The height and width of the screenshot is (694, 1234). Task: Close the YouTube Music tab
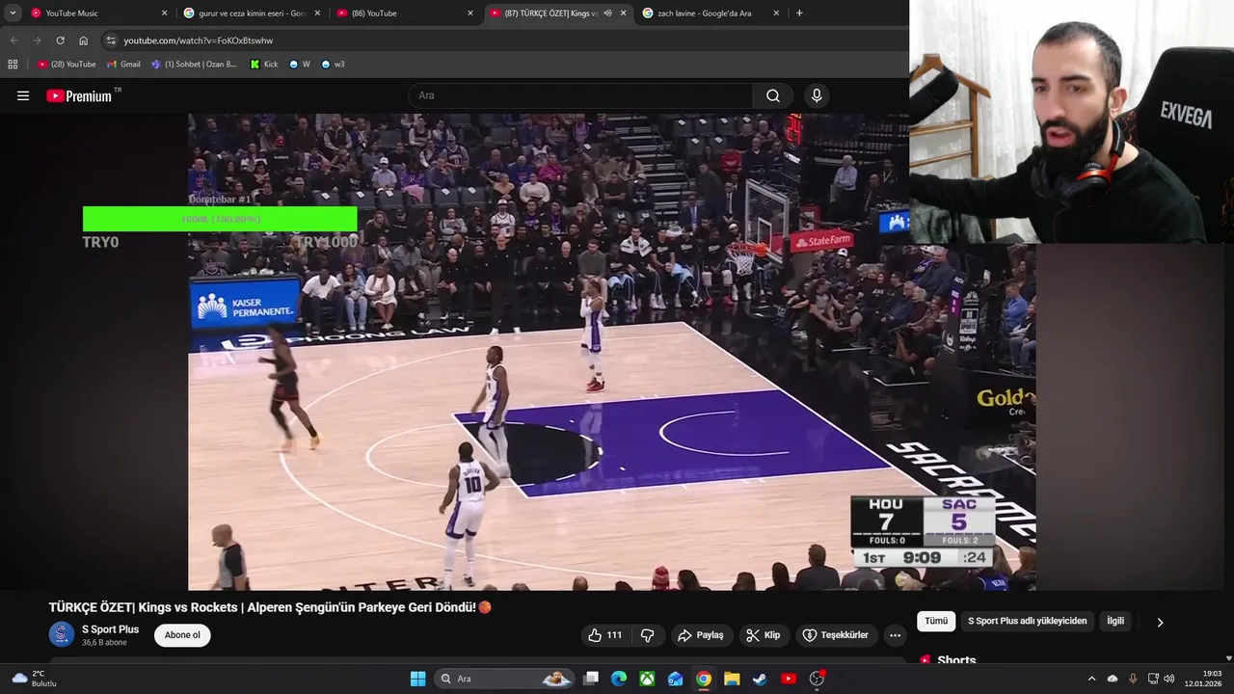pyautogui.click(x=164, y=13)
